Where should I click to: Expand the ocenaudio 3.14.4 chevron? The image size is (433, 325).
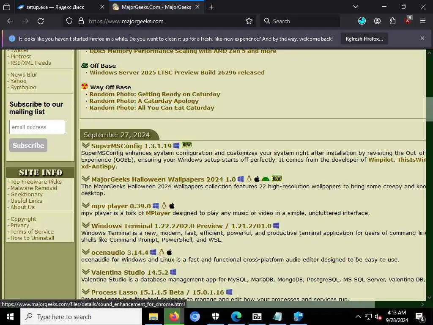85,252
